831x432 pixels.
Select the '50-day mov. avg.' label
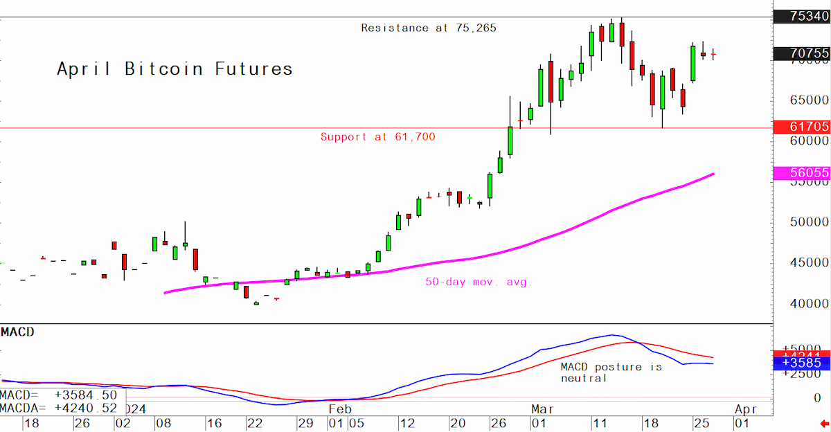tap(479, 282)
